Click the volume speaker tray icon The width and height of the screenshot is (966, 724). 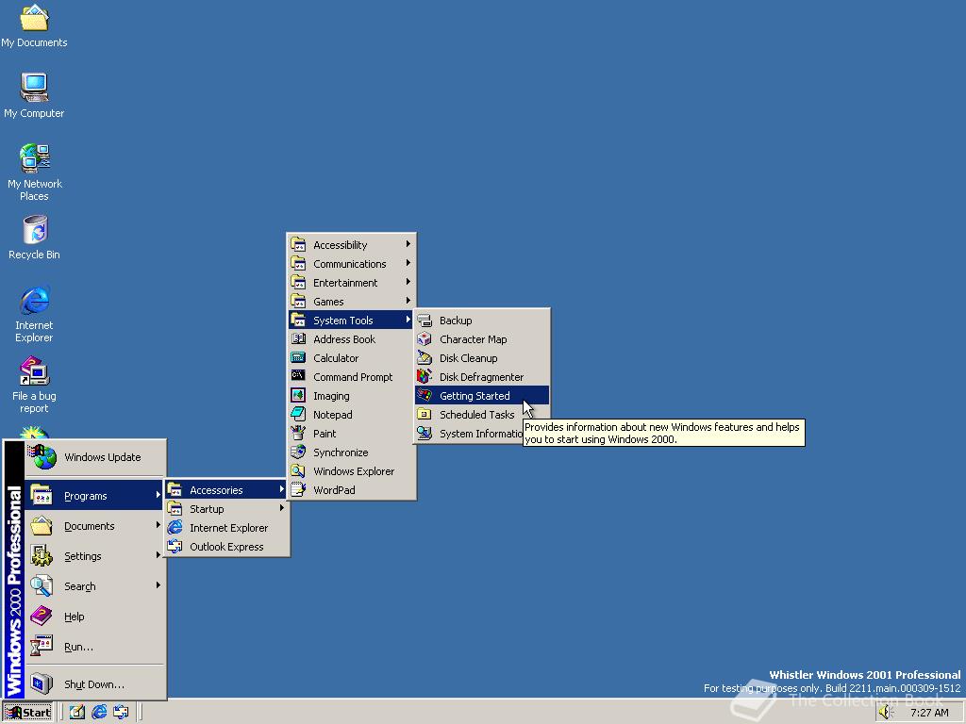click(886, 713)
